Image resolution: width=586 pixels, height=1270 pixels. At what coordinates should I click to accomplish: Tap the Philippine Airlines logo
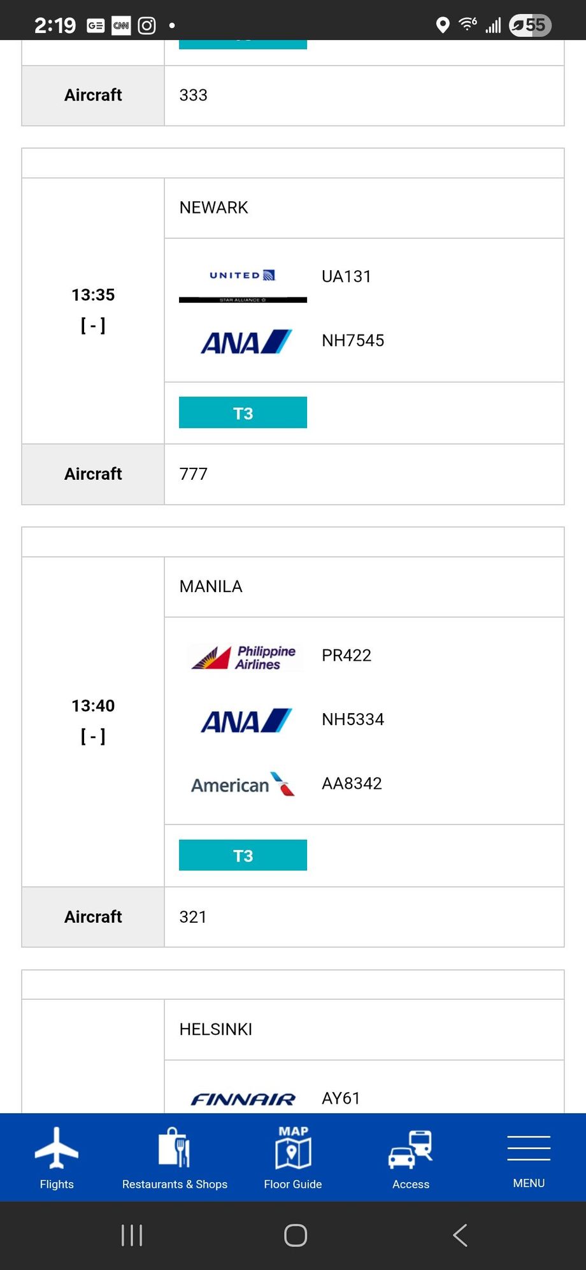point(243,657)
